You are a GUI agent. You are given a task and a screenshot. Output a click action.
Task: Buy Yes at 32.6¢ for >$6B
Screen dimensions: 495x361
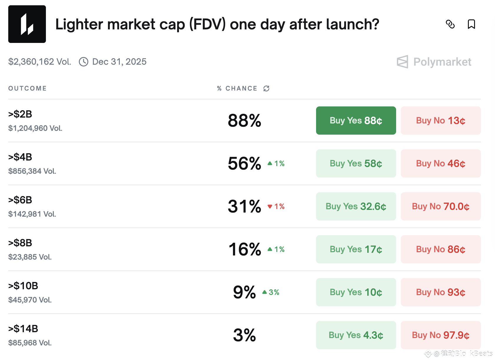pos(356,206)
